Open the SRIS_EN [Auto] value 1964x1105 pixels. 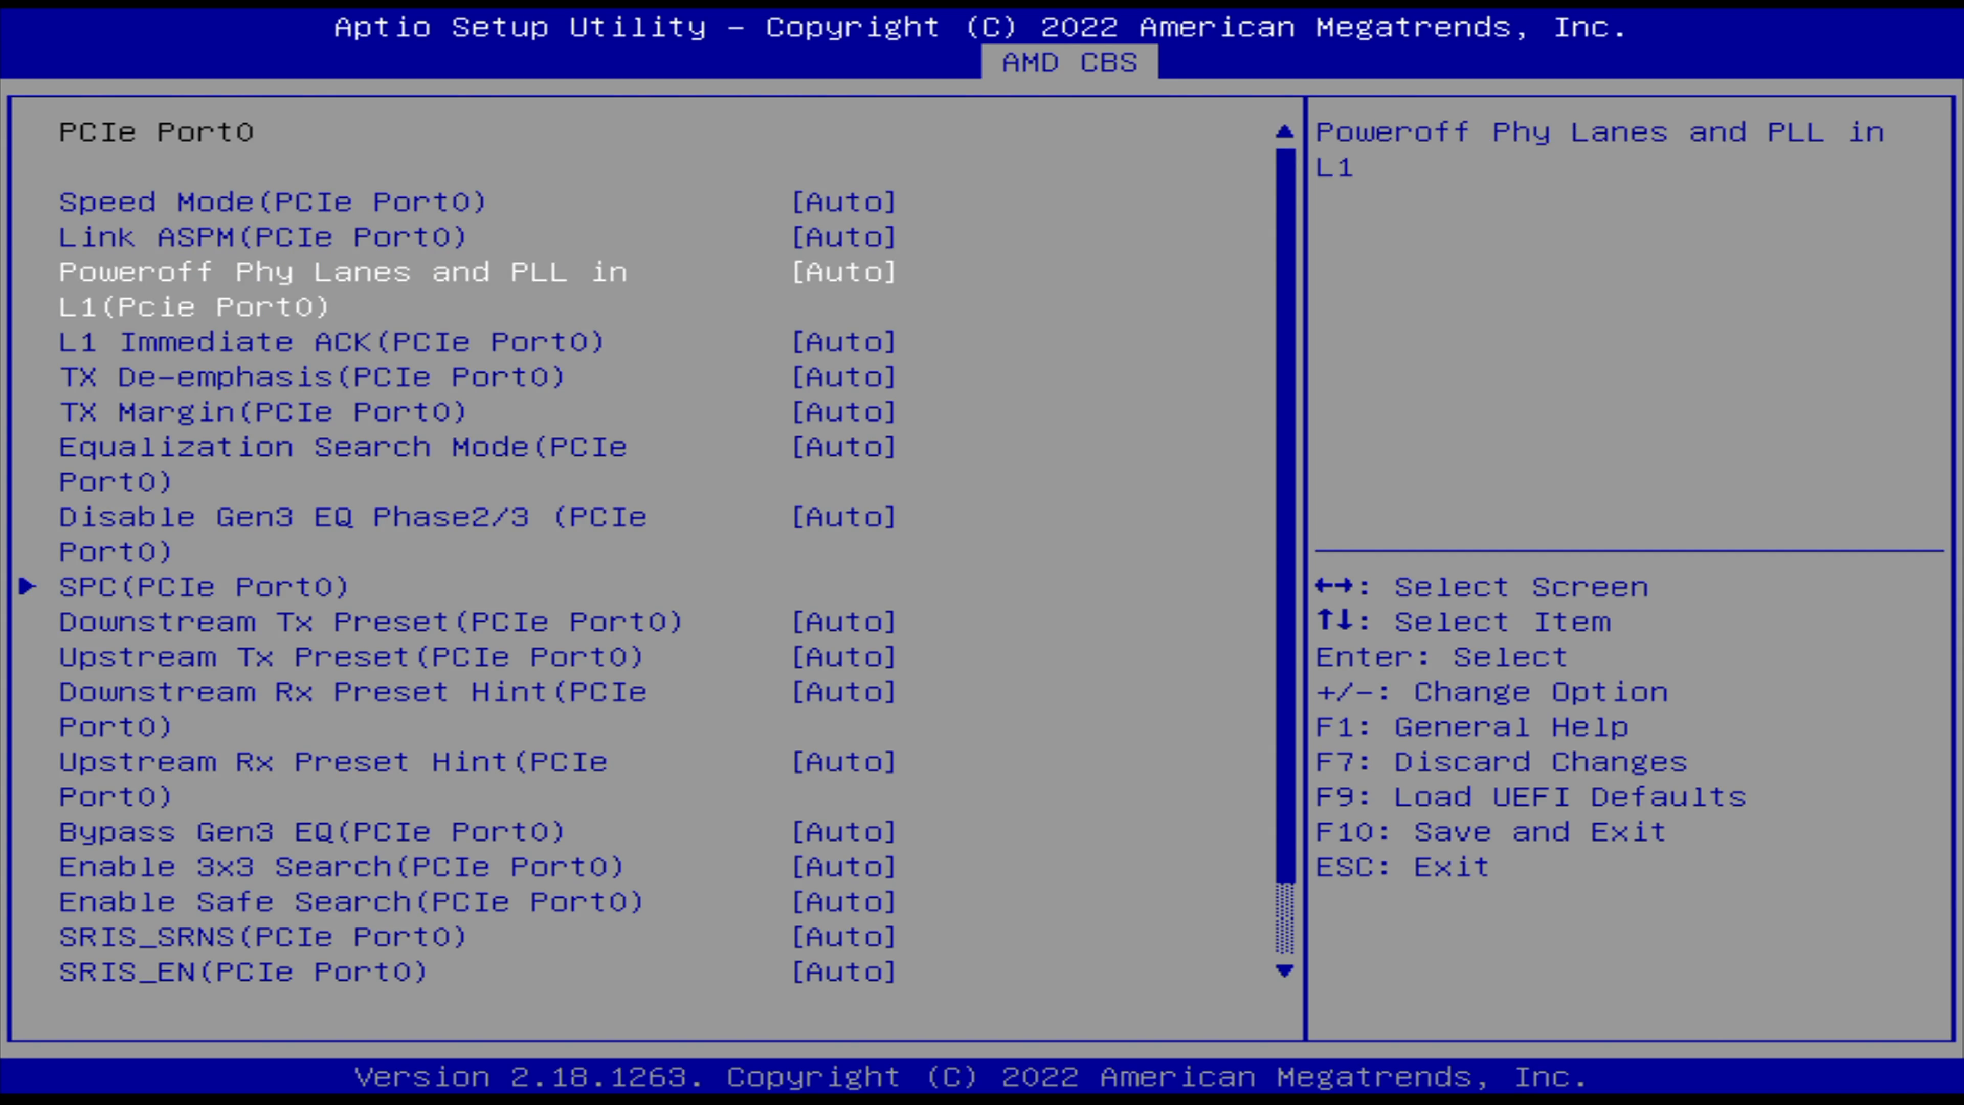pos(843,973)
